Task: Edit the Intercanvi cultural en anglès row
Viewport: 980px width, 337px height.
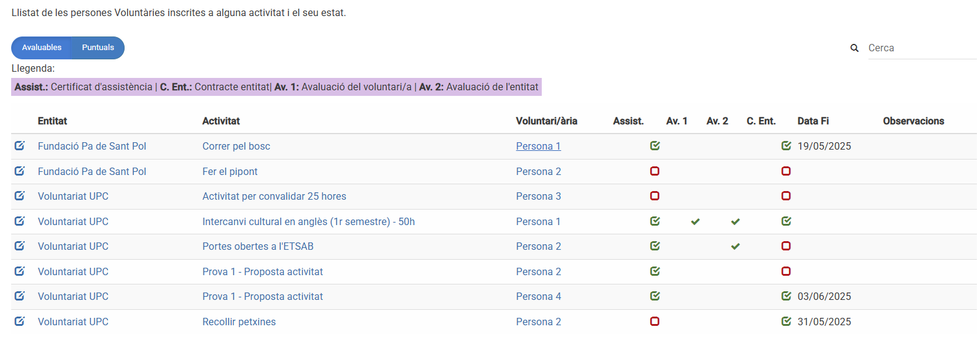Action: 20,221
